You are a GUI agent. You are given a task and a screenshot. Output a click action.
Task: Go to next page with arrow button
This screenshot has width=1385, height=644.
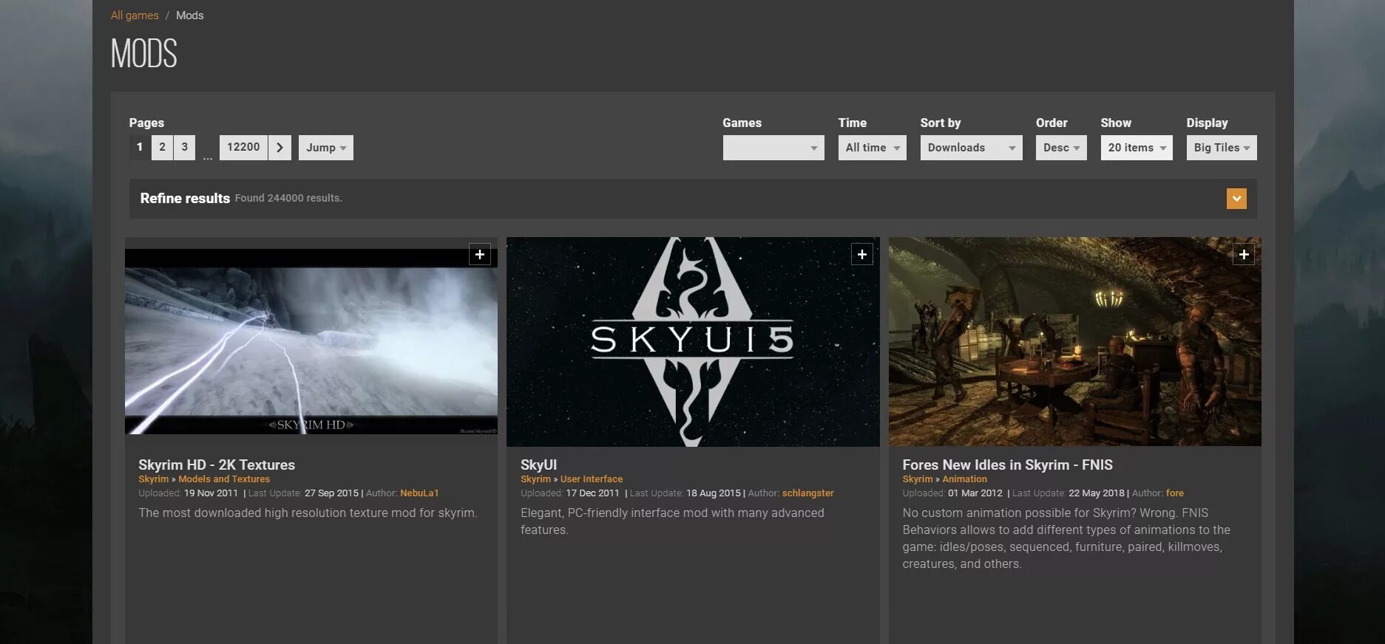point(280,148)
